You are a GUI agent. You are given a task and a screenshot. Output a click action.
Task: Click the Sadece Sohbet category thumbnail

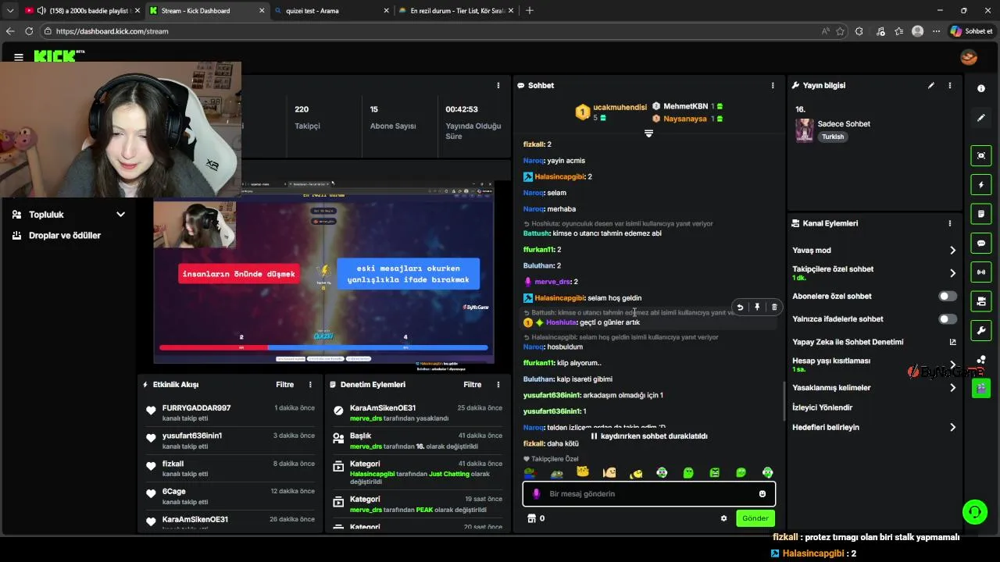805,130
